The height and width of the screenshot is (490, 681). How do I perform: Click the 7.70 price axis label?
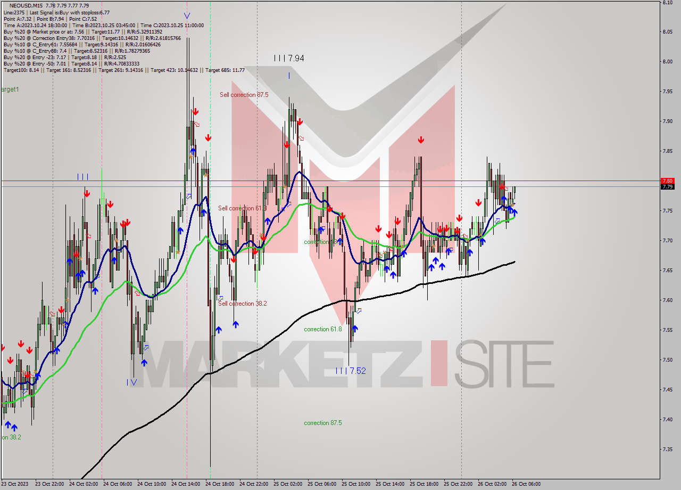668,240
